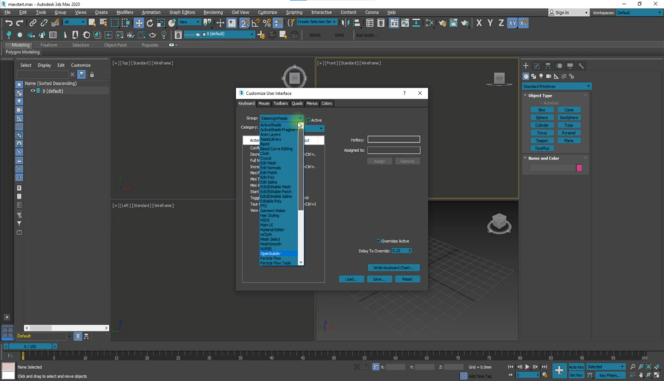The width and height of the screenshot is (664, 381).
Task: Select the XY plane constraint button
Action: 512,23
